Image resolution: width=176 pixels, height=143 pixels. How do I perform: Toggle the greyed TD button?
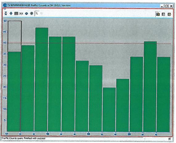pos(41,14)
